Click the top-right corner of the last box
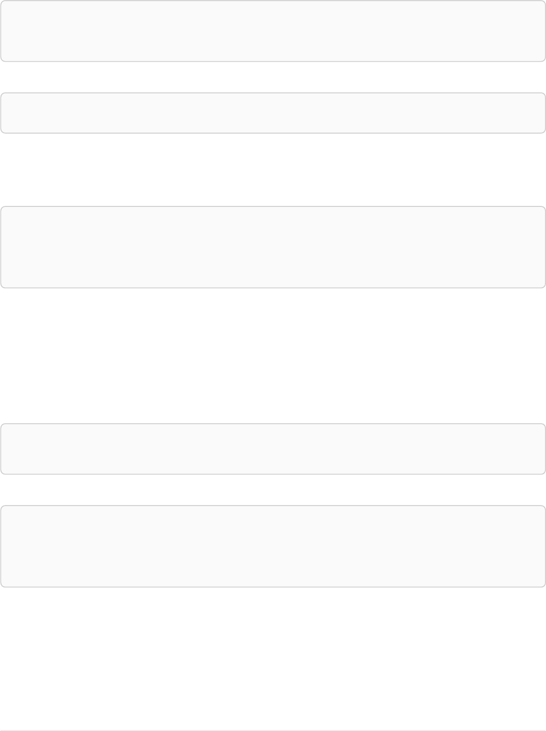 pos(544,507)
